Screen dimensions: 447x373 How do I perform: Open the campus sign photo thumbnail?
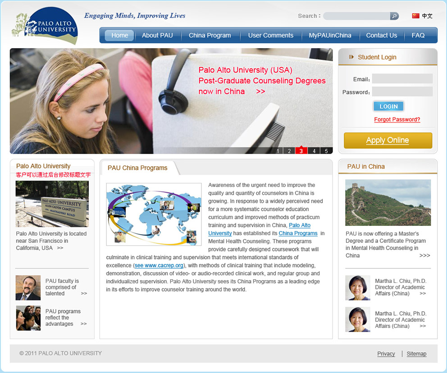click(x=52, y=204)
